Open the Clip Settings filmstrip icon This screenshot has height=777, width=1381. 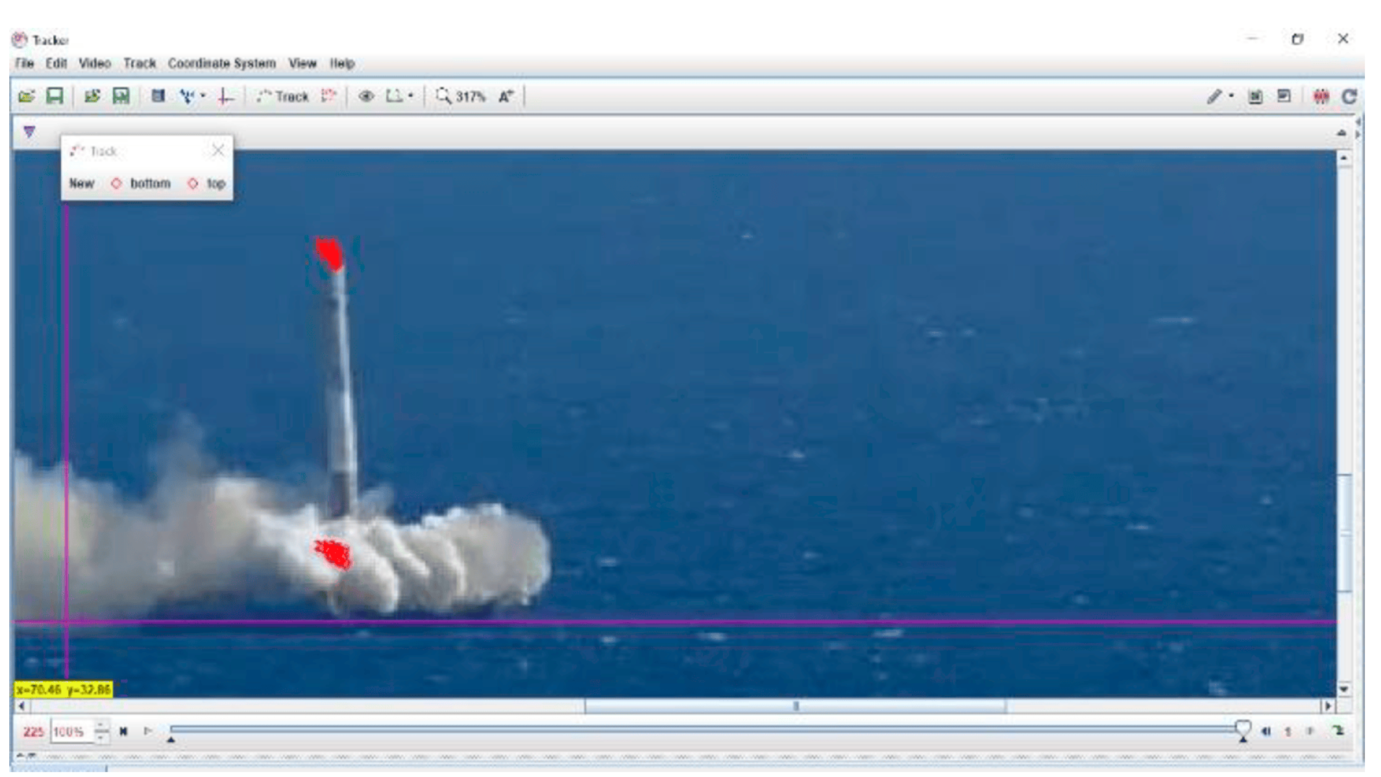158,96
